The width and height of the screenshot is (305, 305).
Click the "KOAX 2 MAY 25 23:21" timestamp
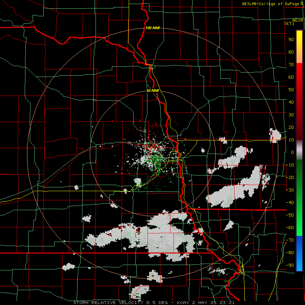[206, 303]
